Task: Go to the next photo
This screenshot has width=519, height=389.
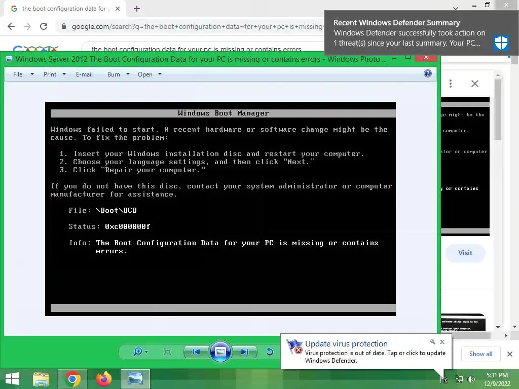Action: pyautogui.click(x=245, y=352)
